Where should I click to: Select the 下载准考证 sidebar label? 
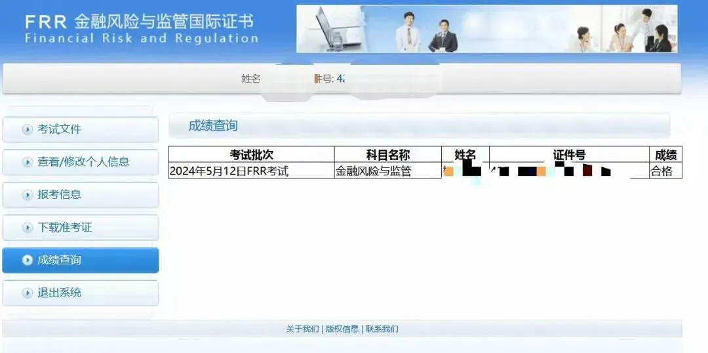pos(64,228)
